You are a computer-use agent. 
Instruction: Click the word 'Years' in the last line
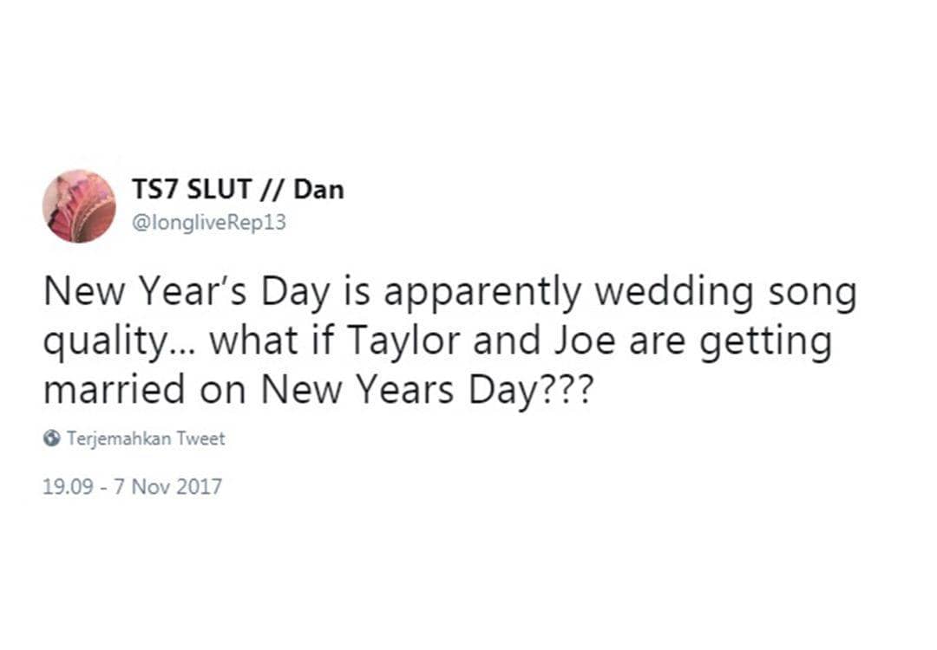click(402, 389)
